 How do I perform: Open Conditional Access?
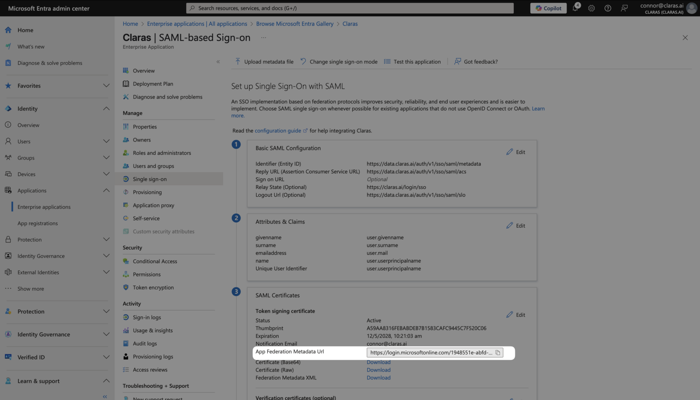pos(155,261)
